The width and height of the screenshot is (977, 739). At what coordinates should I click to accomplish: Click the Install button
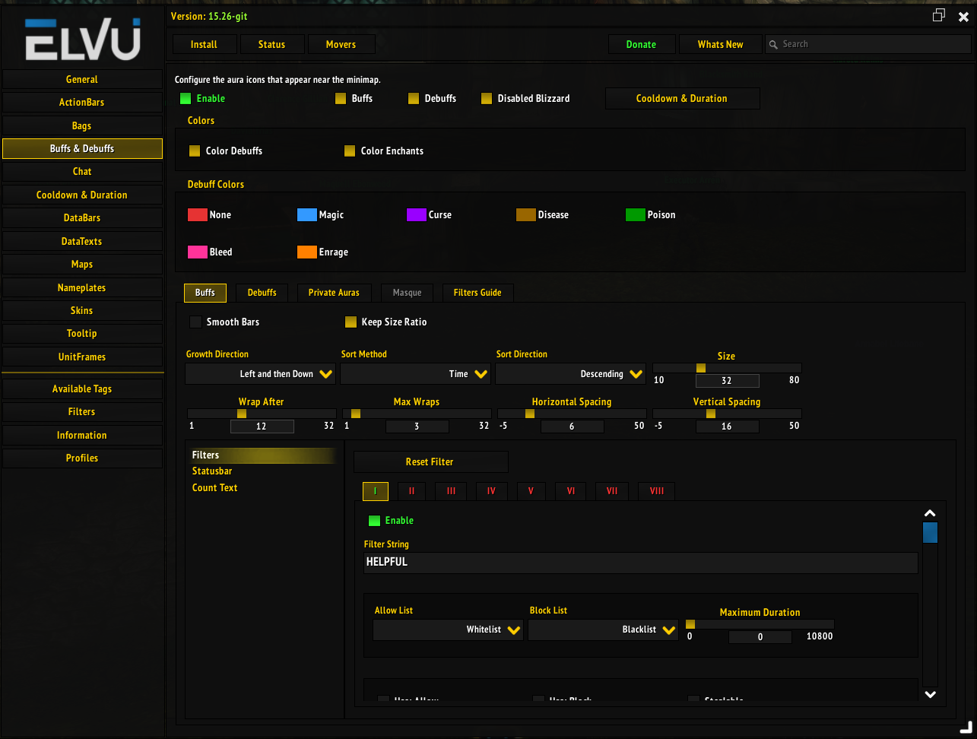click(x=204, y=44)
